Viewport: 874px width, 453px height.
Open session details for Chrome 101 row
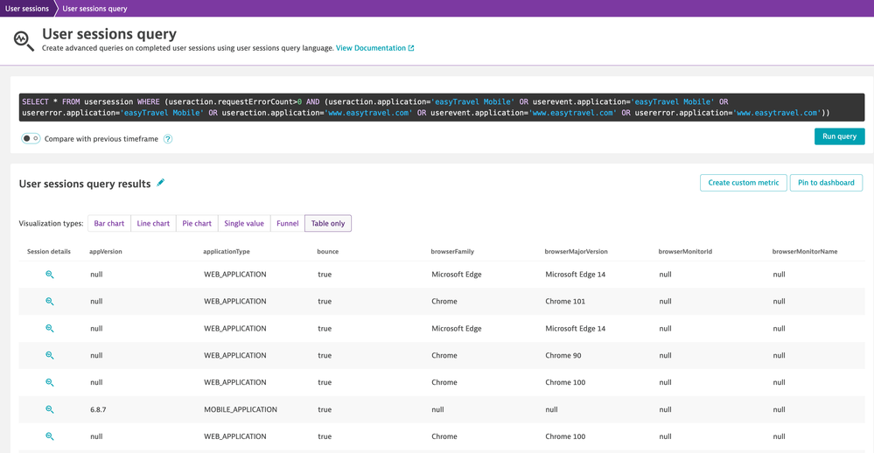[x=50, y=302]
